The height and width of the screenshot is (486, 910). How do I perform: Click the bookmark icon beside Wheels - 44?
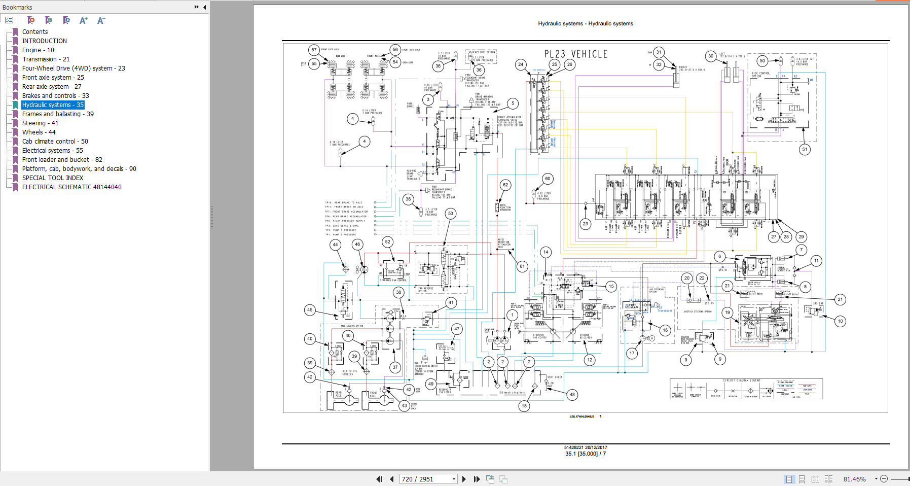point(15,132)
